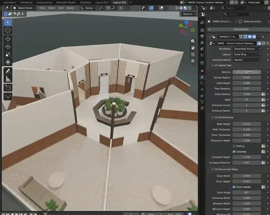Toggle overlays button in viewport header
The width and height of the screenshot is (270, 215).
161,8
